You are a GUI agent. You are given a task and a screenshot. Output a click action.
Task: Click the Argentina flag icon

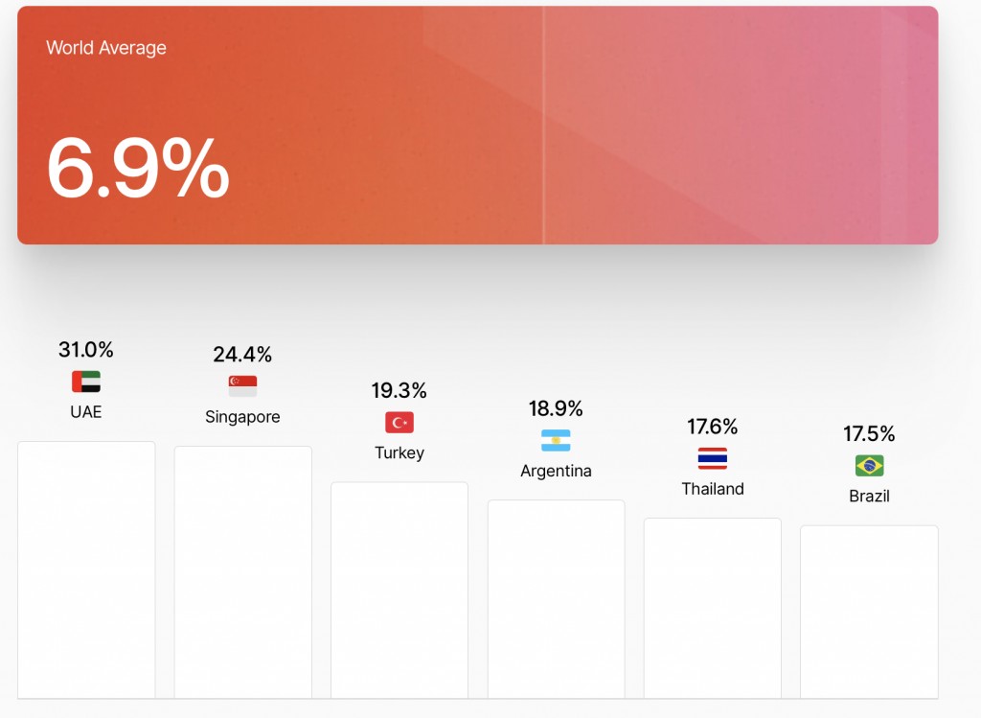click(x=556, y=441)
